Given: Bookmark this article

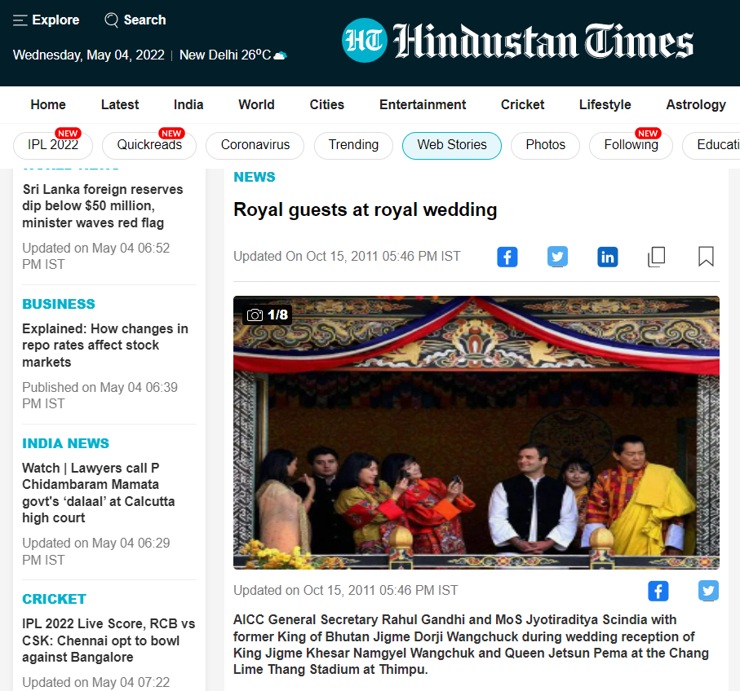Looking at the screenshot, I should coord(706,257).
